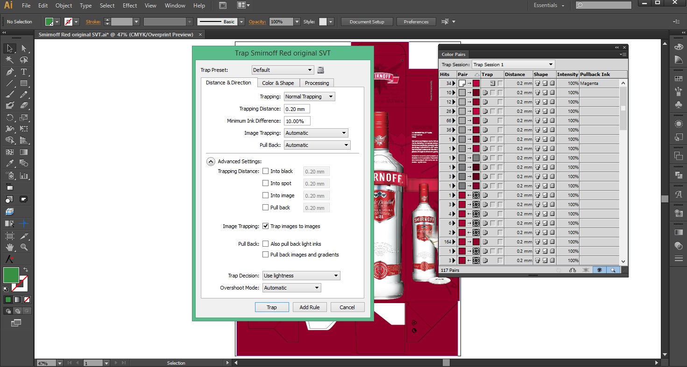Screen dimensions: 687x367
Task: Click the Minimum Ink Difference field
Action: point(297,121)
